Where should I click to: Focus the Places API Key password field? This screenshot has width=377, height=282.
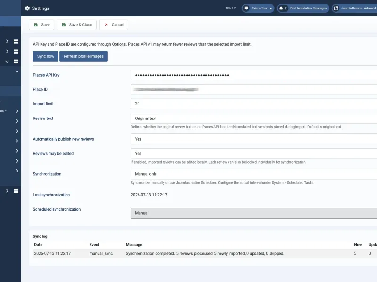(x=254, y=75)
